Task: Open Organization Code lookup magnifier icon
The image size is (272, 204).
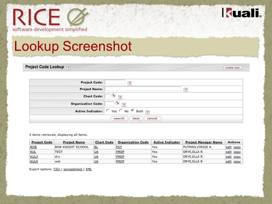Action: coord(117,103)
